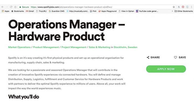Go to the browser home page
The image size is (194, 105).
(x=15, y=7)
